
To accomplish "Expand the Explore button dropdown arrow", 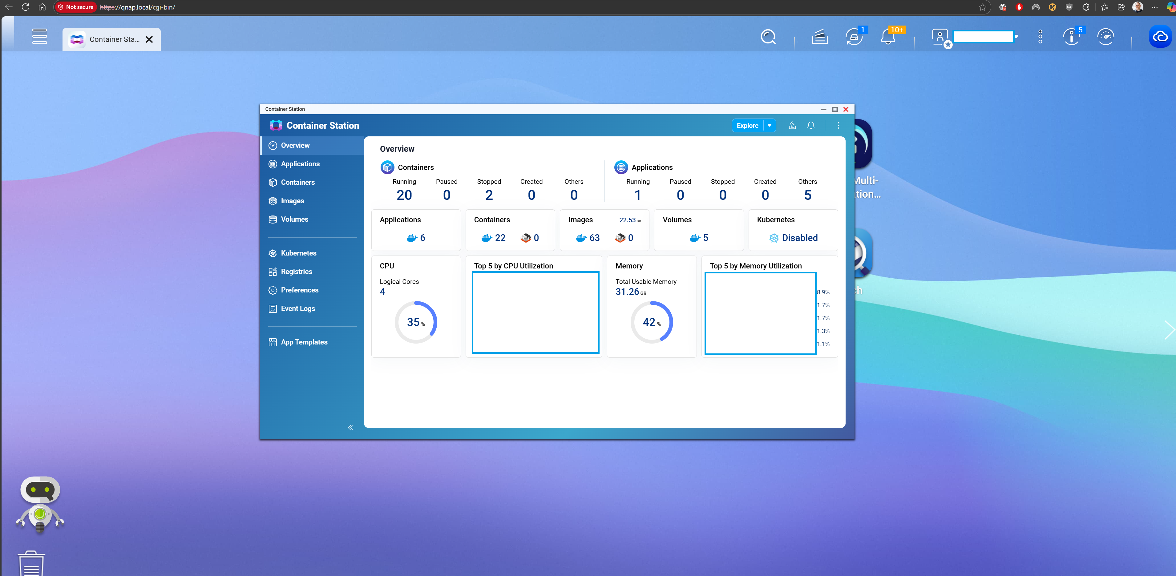I will coord(769,126).
